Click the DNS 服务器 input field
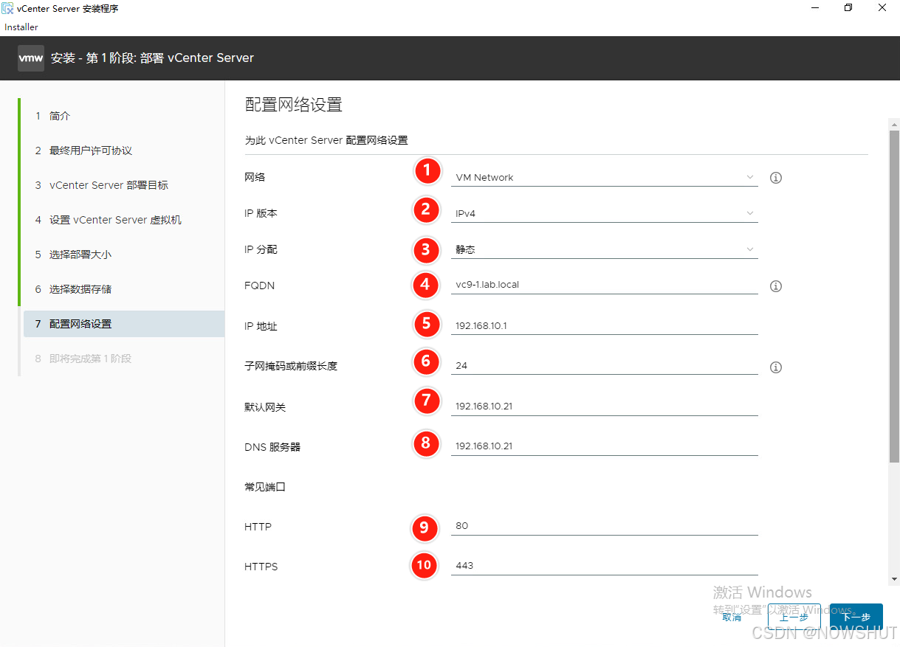 [604, 446]
